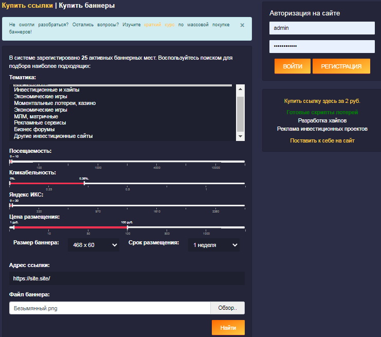Focus the Адрес ссылки input field

[126, 278]
